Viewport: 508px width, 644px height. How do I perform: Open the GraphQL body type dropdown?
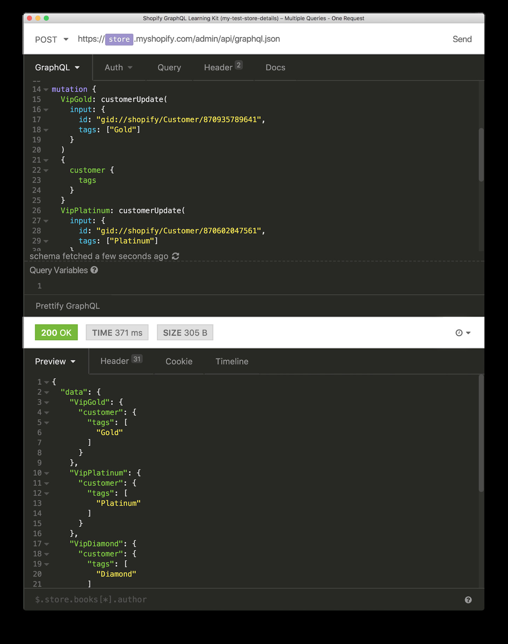[x=57, y=67]
